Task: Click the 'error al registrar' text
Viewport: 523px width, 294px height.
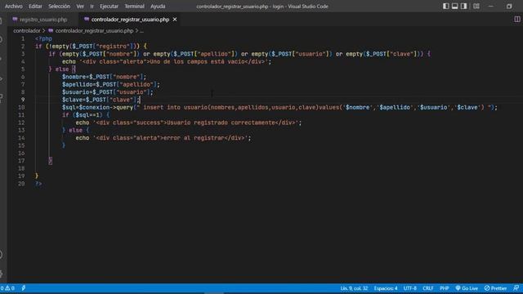Action: (194, 138)
